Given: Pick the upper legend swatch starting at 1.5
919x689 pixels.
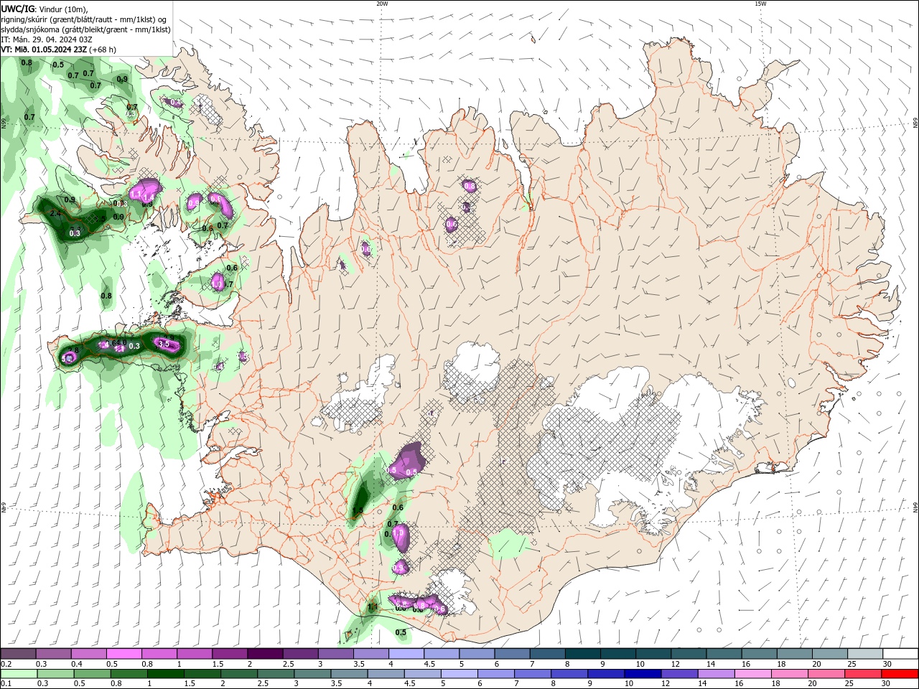Looking at the screenshot, I should [x=229, y=654].
